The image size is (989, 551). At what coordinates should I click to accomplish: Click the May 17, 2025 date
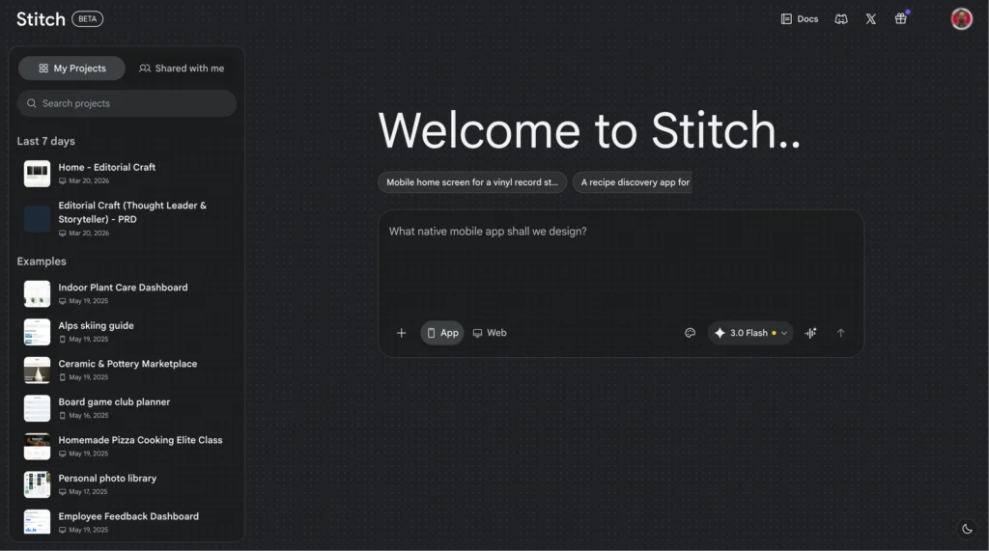tap(88, 492)
